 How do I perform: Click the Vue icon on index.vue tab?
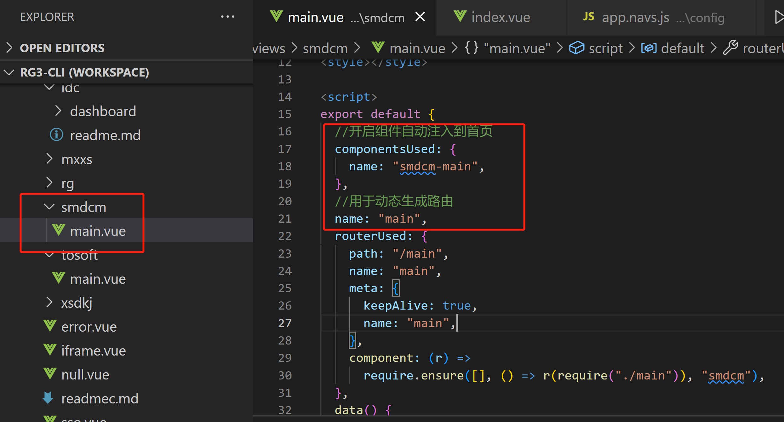460,16
